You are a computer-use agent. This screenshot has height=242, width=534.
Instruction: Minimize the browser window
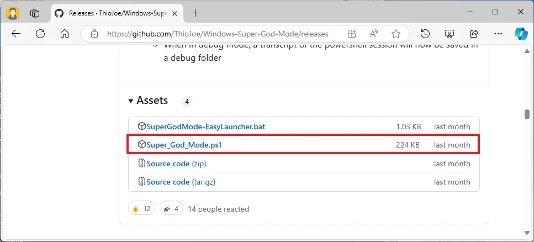pyautogui.click(x=470, y=12)
